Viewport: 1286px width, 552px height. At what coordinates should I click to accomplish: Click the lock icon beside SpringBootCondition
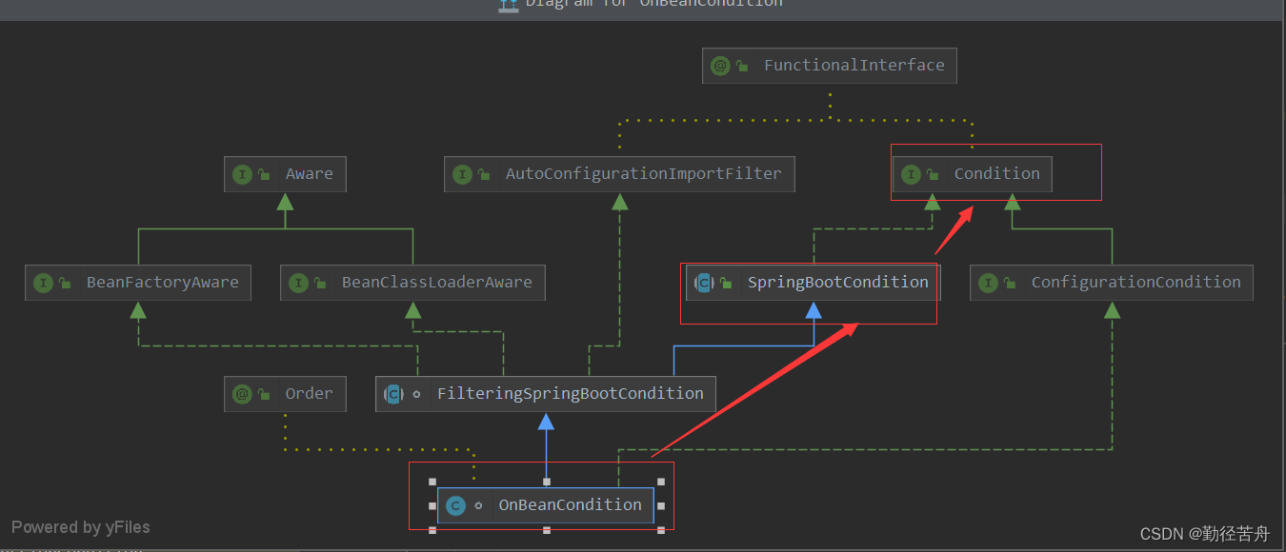pos(726,284)
